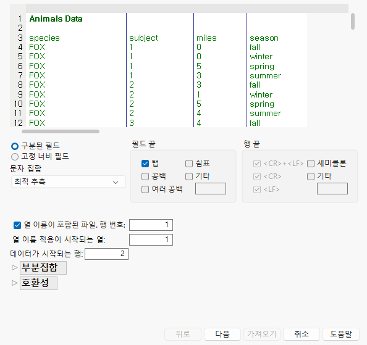Toggle the <CR>+<LF> checkbox

[x=257, y=164]
